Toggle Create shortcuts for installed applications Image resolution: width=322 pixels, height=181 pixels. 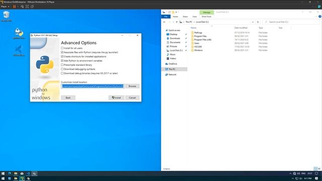coord(62,56)
